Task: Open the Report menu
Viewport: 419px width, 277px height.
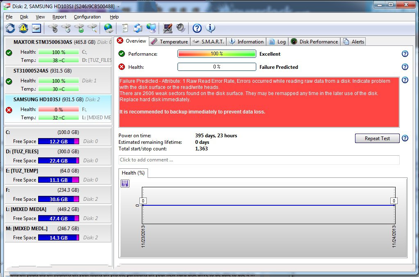Action: coord(59,17)
